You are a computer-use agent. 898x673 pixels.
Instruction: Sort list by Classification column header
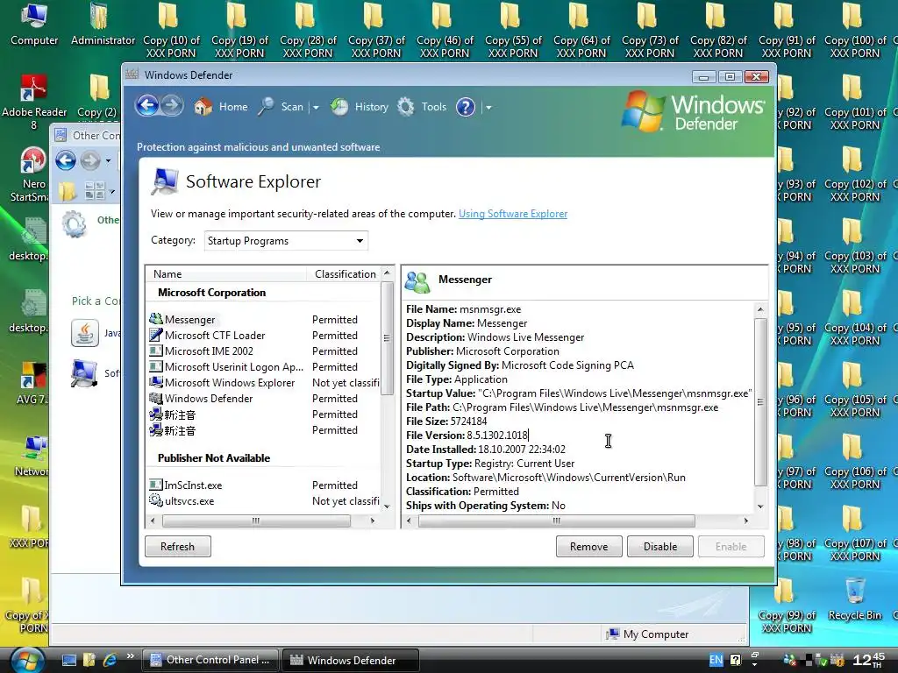tap(345, 274)
